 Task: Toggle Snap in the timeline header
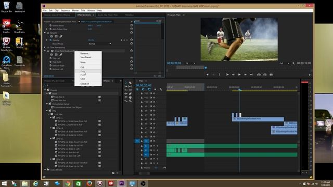(x=143, y=89)
